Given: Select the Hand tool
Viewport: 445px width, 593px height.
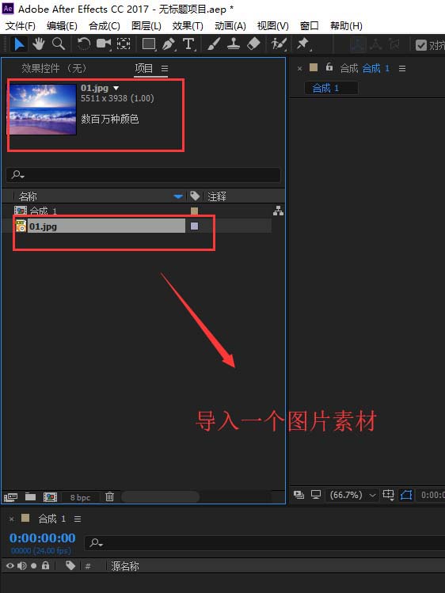Looking at the screenshot, I should tap(38, 44).
